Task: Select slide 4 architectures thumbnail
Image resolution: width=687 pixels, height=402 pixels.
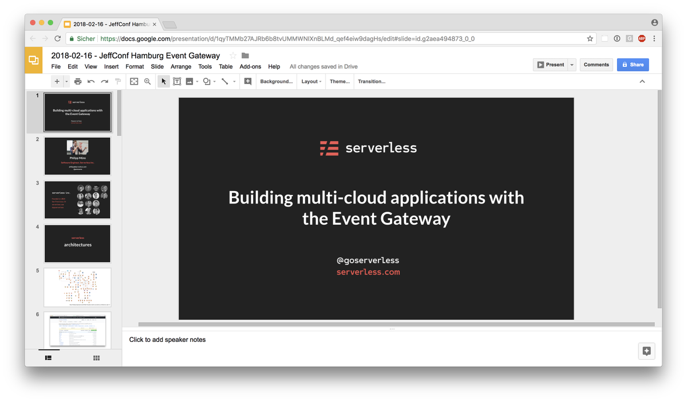Action: (x=77, y=244)
